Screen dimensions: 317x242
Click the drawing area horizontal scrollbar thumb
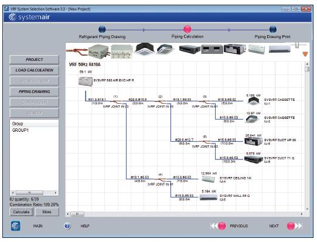77,214
